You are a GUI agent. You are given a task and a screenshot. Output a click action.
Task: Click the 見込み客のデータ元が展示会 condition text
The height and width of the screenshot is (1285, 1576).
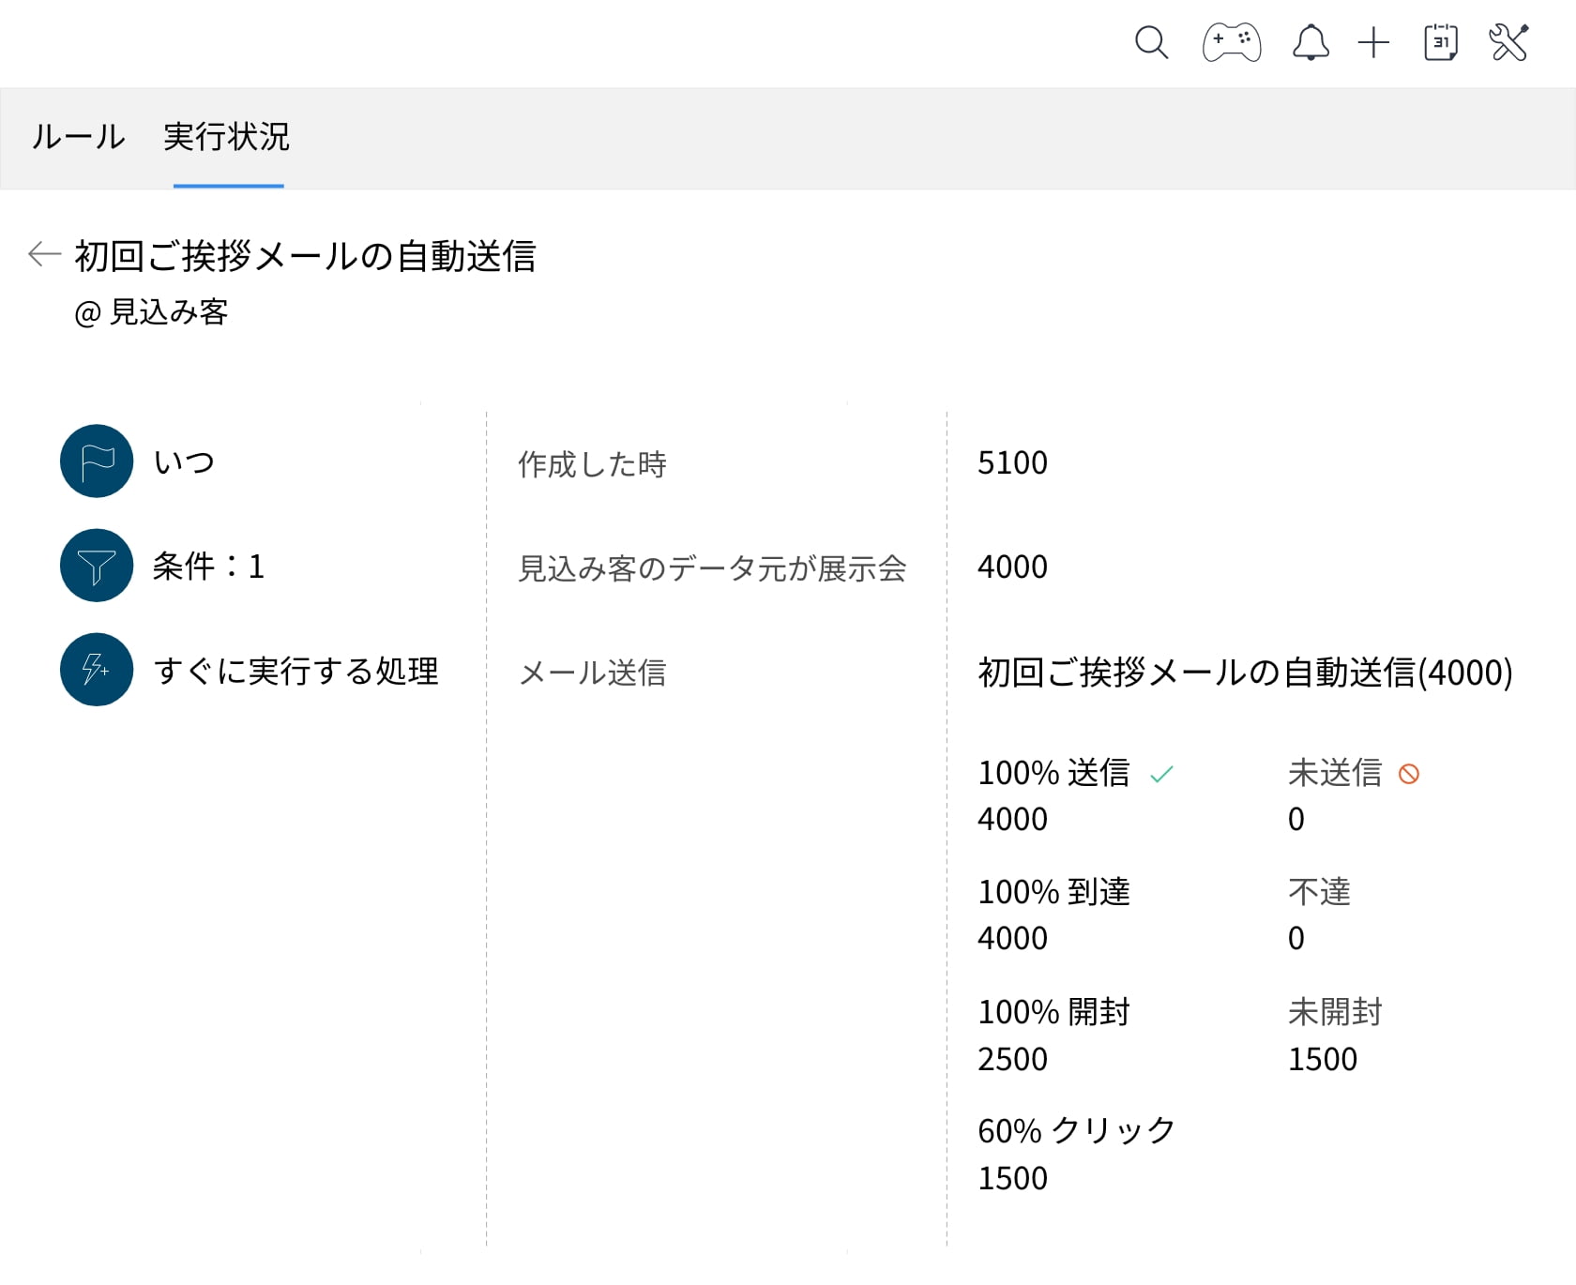click(712, 568)
